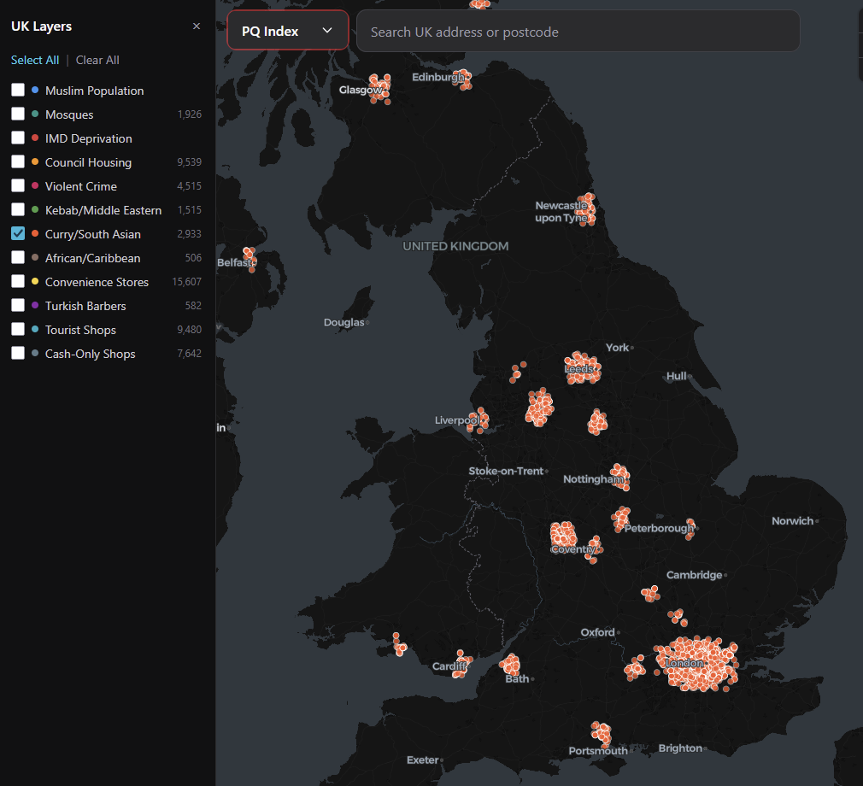The width and height of the screenshot is (863, 786).
Task: Click the Coventry map label
Action: [573, 549]
